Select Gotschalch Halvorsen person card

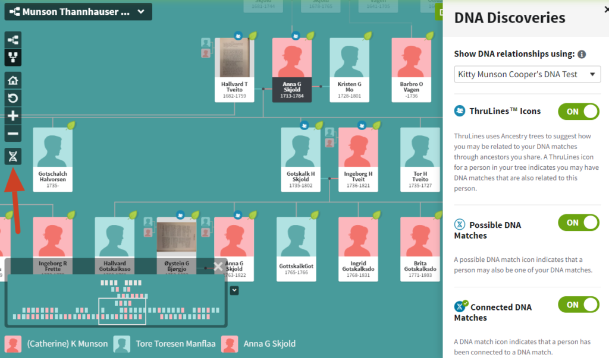(x=53, y=160)
